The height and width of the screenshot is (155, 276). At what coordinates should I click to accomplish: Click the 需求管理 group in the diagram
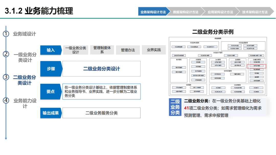179,70
